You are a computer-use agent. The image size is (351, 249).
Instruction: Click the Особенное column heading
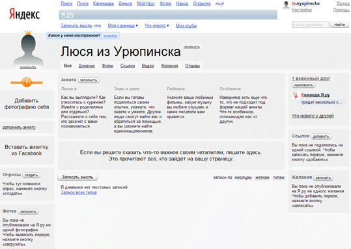tap(230, 89)
